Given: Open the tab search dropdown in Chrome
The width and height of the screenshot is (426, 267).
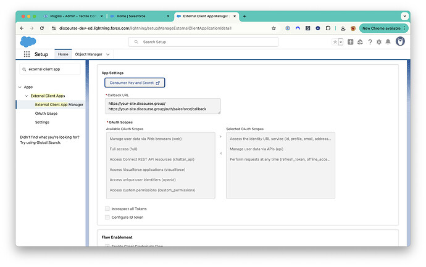Looking at the screenshot, I should (404, 16).
